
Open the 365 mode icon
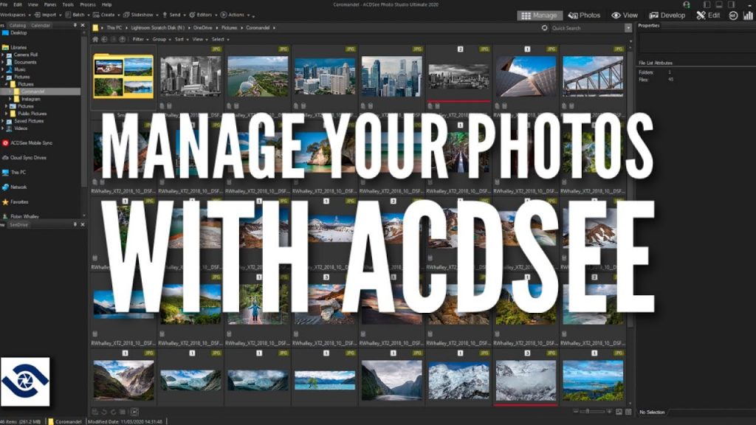pyautogui.click(x=733, y=15)
